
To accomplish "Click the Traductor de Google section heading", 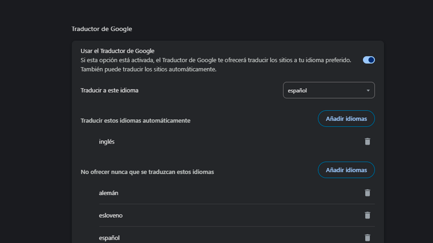I will click(x=101, y=29).
